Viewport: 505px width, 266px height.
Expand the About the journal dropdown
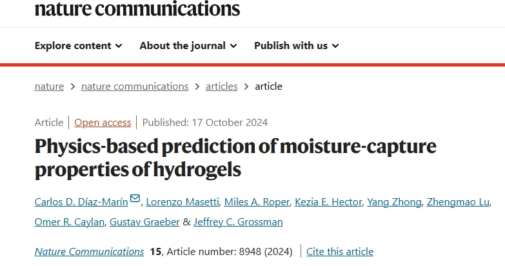[x=188, y=46]
